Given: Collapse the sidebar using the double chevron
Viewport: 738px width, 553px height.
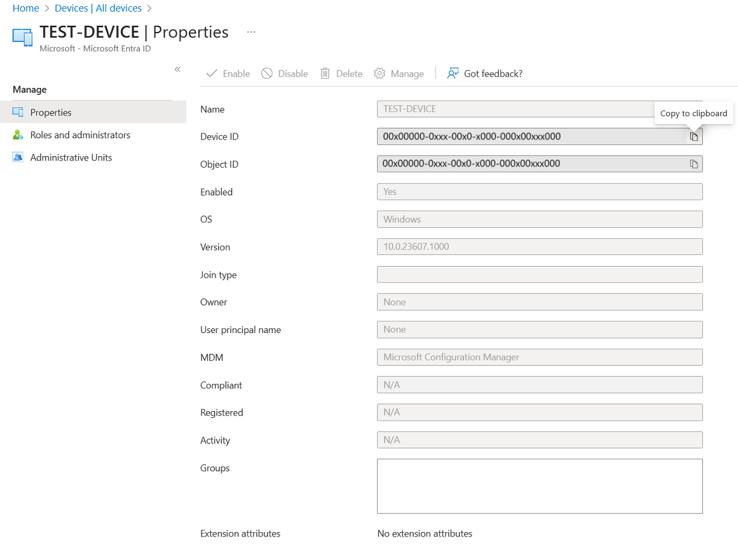Looking at the screenshot, I should click(177, 69).
